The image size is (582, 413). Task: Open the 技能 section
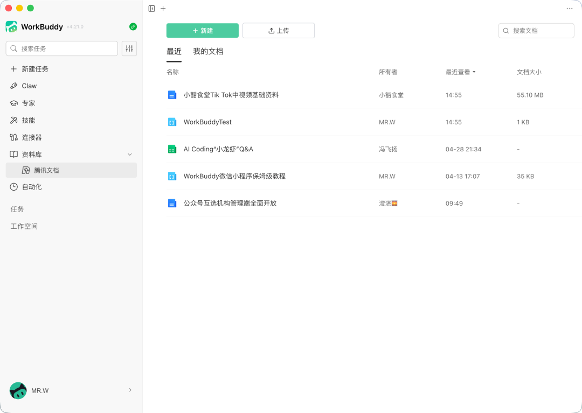[71, 120]
